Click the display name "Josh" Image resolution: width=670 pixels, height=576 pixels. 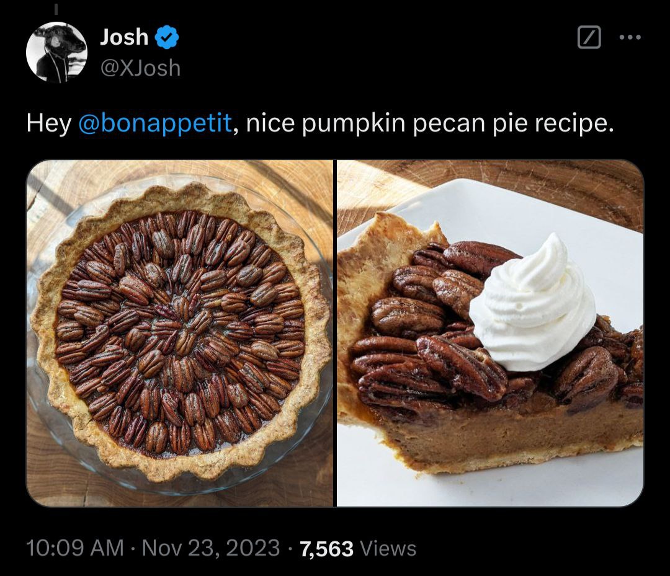click(124, 38)
